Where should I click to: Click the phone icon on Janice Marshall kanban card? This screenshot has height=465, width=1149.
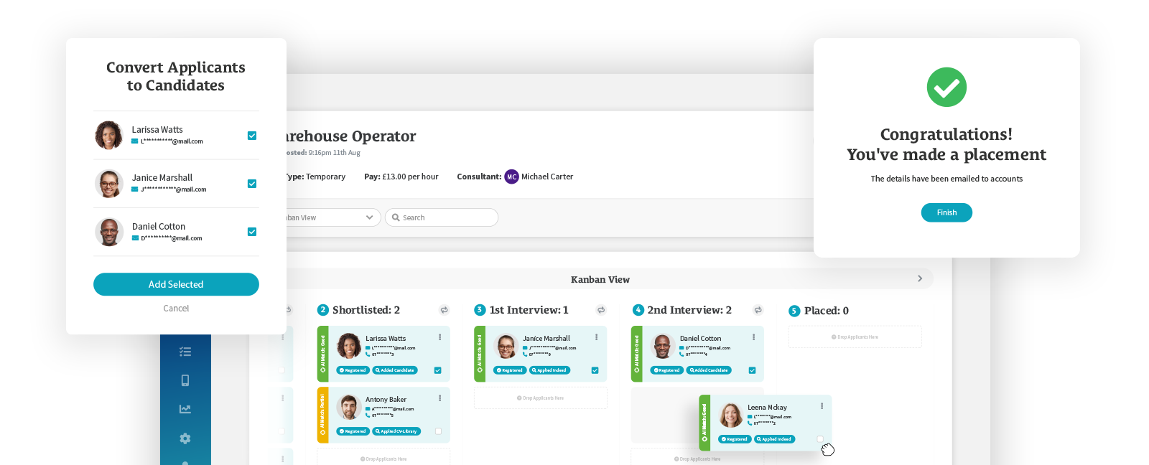[x=525, y=354]
